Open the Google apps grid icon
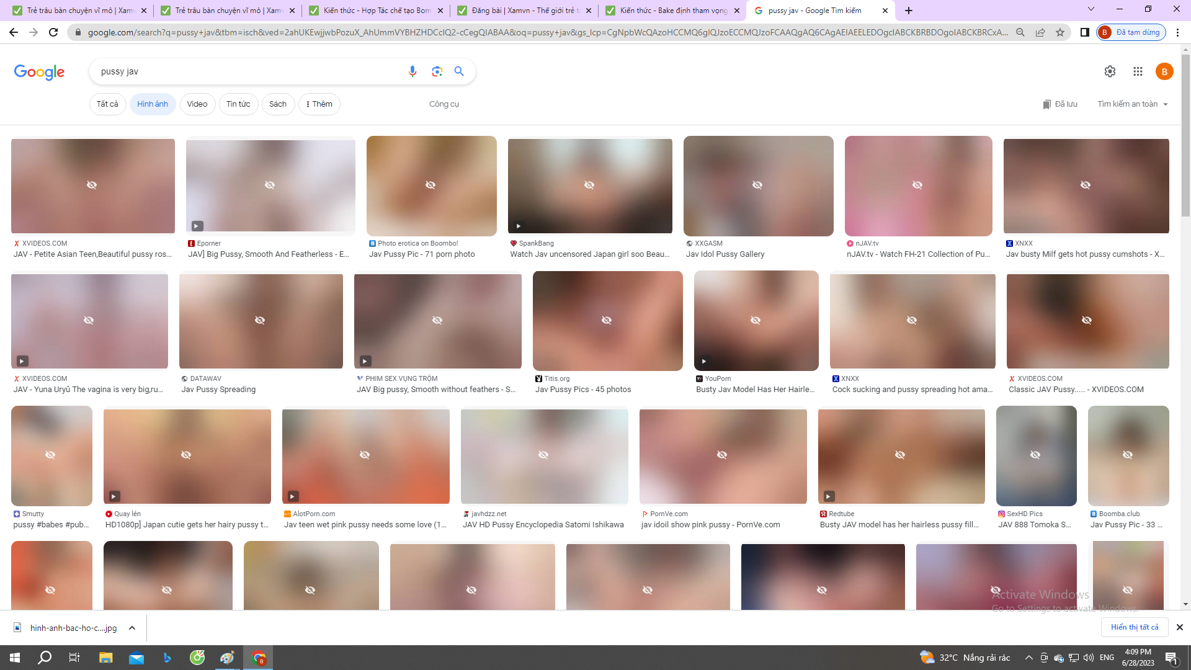Image resolution: width=1191 pixels, height=670 pixels. point(1137,71)
